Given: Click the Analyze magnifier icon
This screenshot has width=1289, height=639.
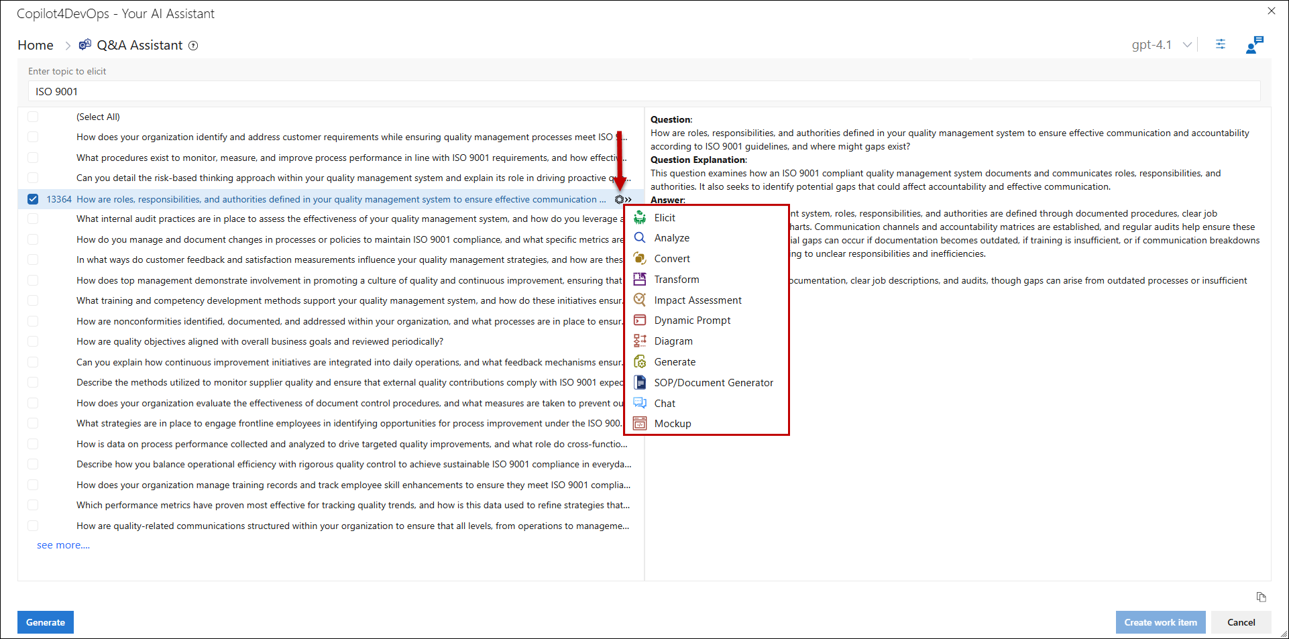Looking at the screenshot, I should [640, 238].
